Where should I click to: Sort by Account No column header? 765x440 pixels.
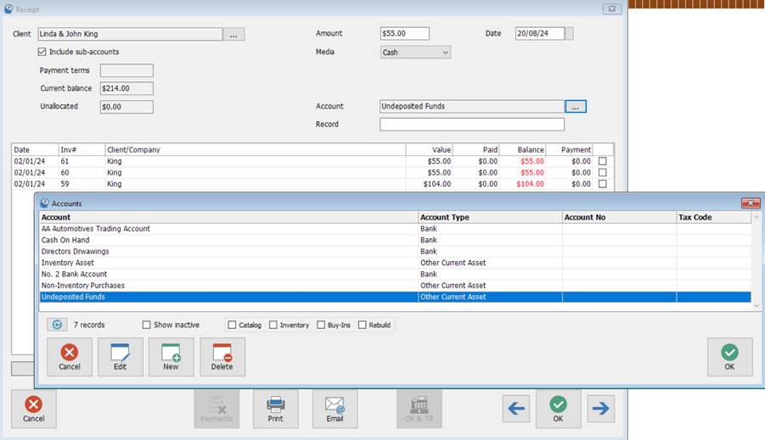(619, 217)
